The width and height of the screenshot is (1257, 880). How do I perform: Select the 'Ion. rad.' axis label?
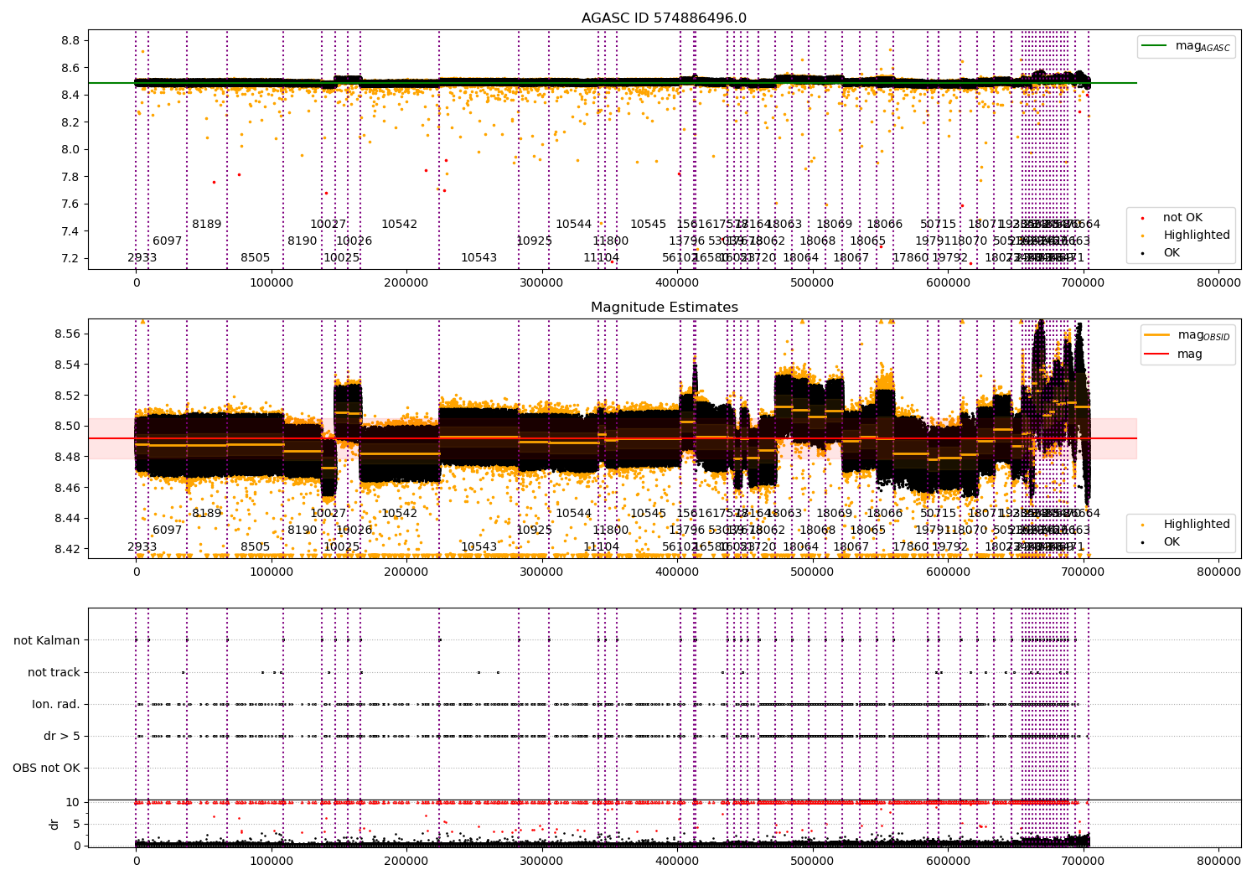click(x=56, y=704)
